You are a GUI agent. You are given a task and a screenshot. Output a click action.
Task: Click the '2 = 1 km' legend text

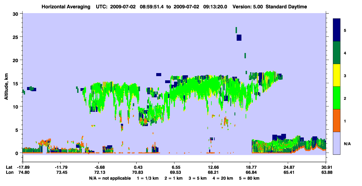[173, 178]
